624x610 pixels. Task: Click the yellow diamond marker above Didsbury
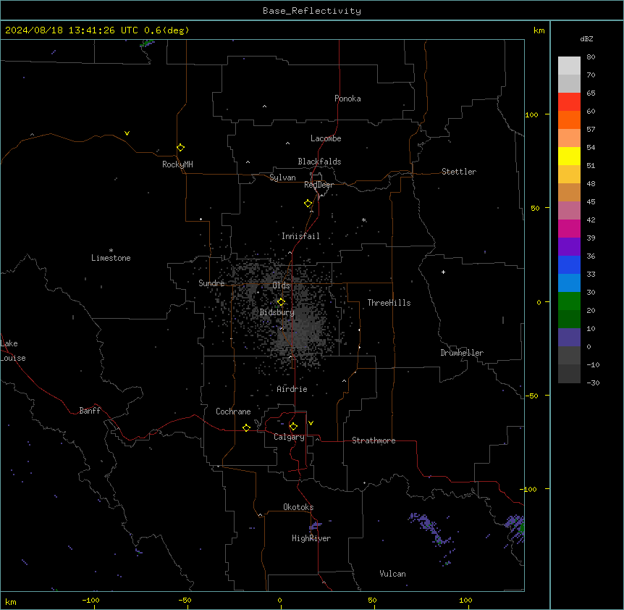(x=281, y=302)
